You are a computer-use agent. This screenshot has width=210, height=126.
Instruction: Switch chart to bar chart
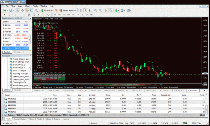(x=81, y=10)
